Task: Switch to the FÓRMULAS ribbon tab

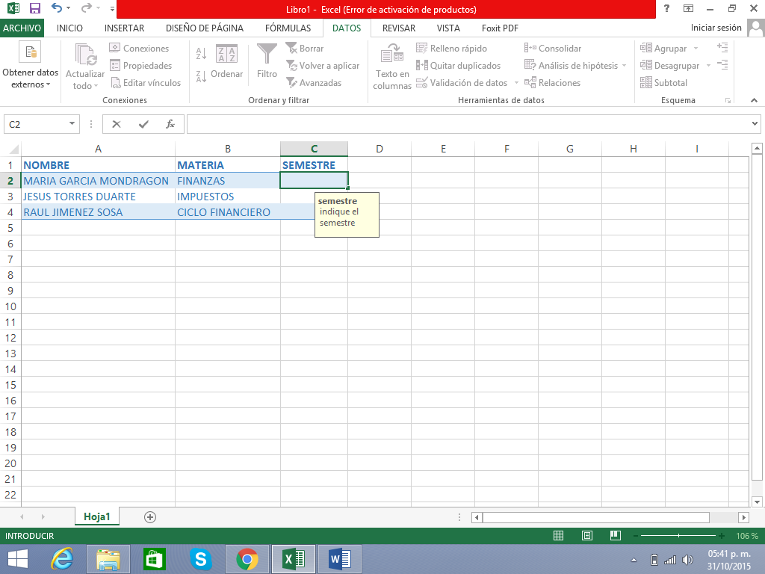Action: (288, 28)
